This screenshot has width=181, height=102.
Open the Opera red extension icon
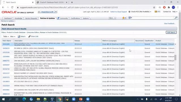click(164, 7)
